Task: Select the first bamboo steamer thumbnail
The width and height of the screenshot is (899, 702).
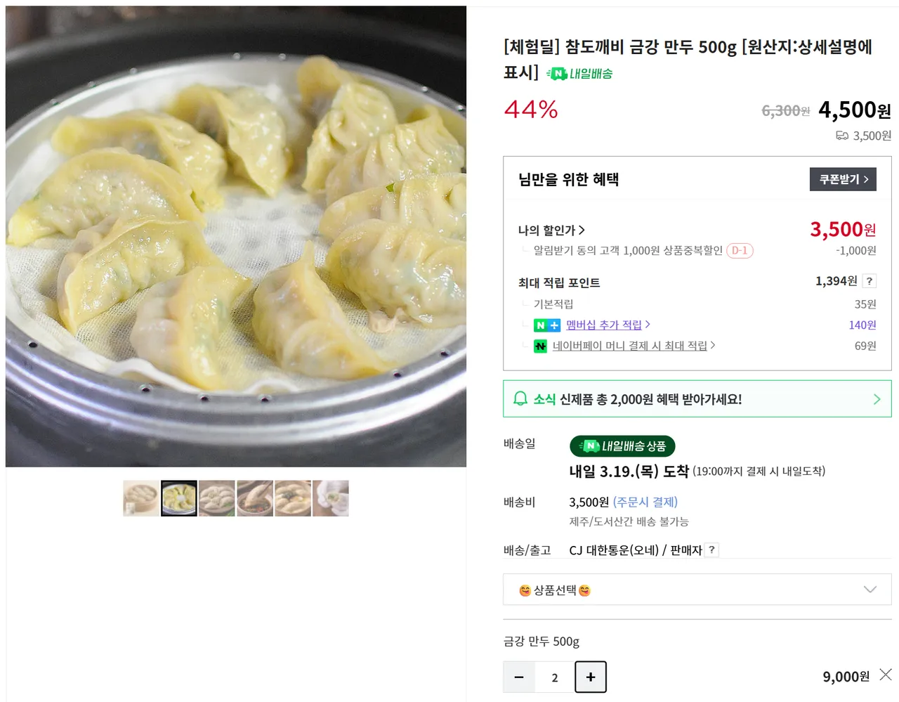Action: pyautogui.click(x=141, y=498)
